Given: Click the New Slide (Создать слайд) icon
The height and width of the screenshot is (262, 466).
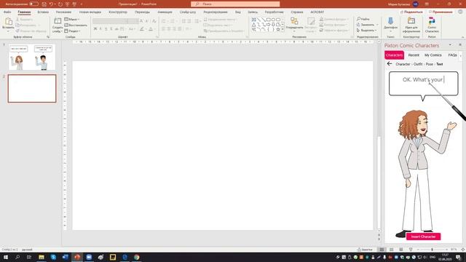Looking at the screenshot, I should click(58, 21).
